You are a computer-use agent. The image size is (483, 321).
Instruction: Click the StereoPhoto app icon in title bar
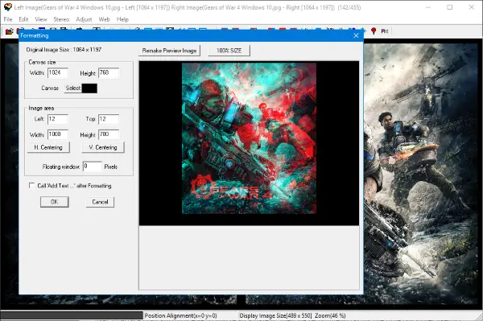[x=8, y=7]
